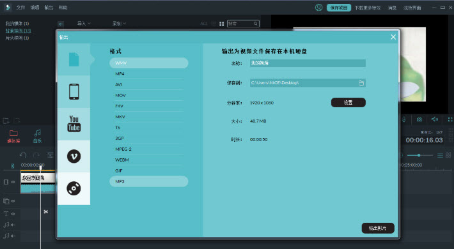Open the Vimeo upload tab
This screenshot has width=454, height=249.
coord(74,156)
